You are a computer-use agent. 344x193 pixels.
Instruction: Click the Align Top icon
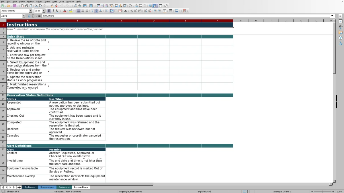92,11
